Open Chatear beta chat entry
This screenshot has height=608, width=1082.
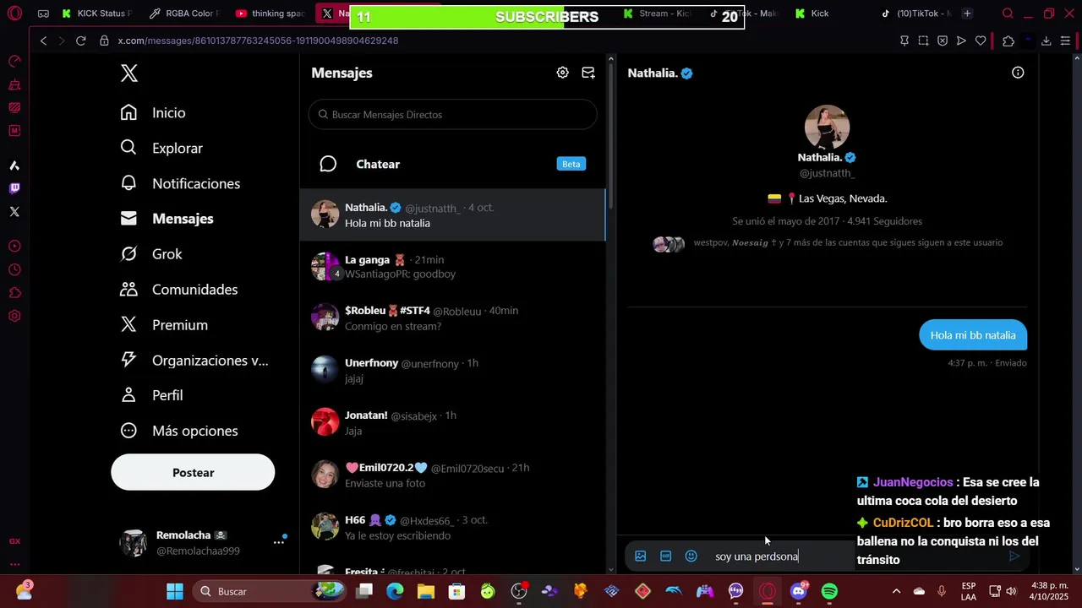pos(453,164)
